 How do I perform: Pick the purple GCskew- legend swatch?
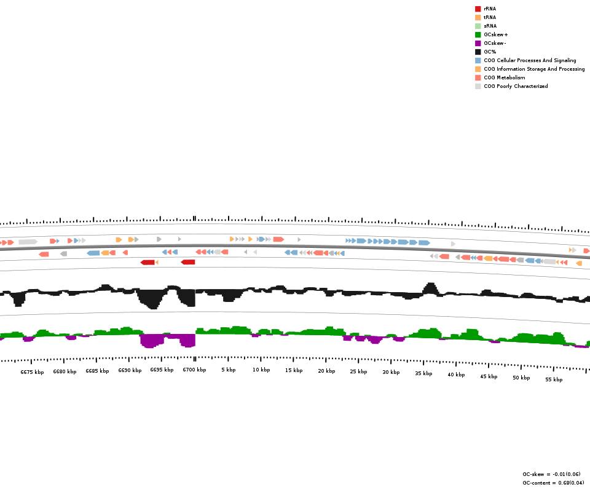[478, 43]
